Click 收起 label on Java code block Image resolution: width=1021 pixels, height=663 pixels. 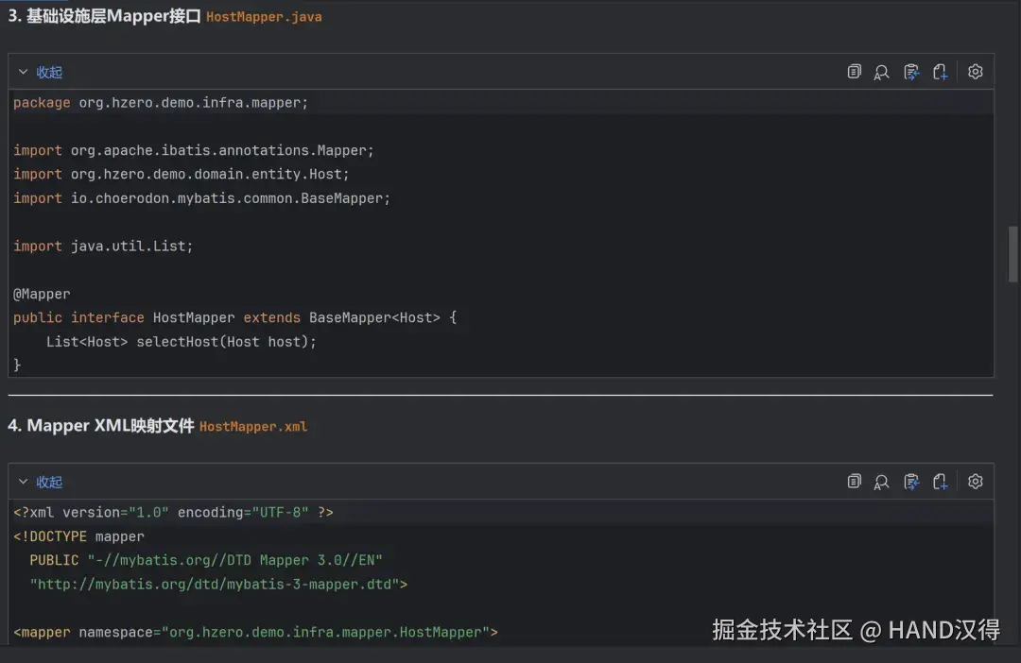pos(49,72)
